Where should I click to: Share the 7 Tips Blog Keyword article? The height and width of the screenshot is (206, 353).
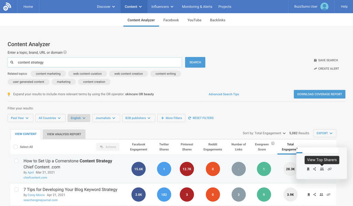[x=314, y=195]
